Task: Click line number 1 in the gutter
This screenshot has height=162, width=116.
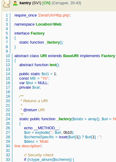Action: [7, 15]
